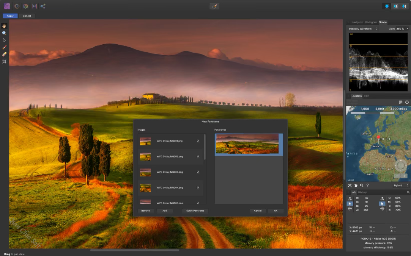This screenshot has height=256, width=411.
Task: Click the colour model icon beside CMYK readout
Action: [382, 198]
